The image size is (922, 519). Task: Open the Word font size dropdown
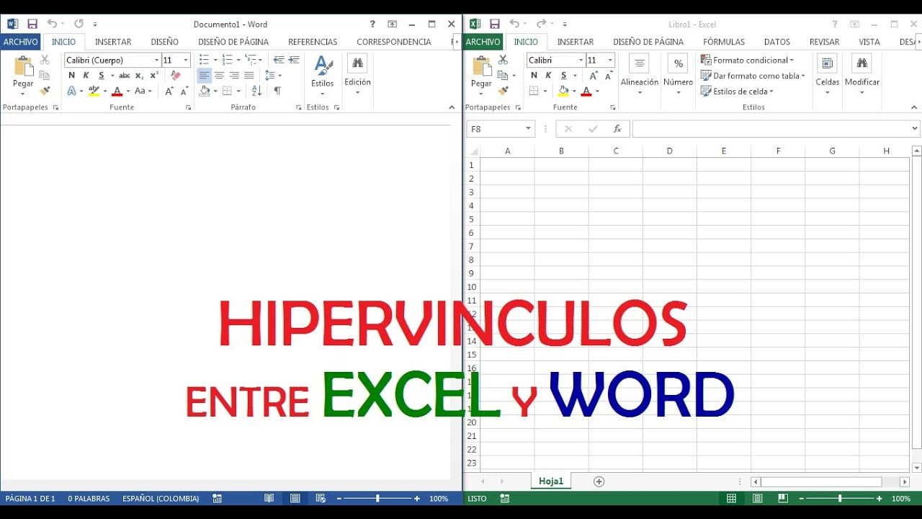(x=184, y=60)
